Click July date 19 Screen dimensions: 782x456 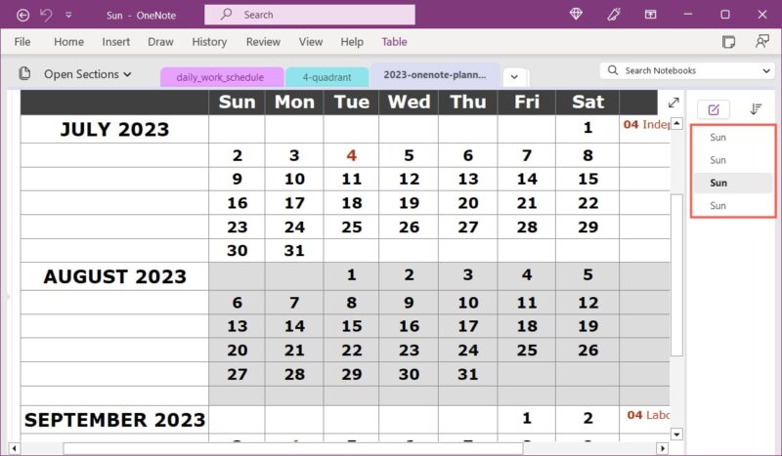pyautogui.click(x=409, y=203)
